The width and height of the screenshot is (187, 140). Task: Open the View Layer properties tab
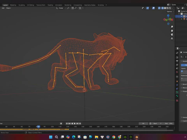point(177,65)
